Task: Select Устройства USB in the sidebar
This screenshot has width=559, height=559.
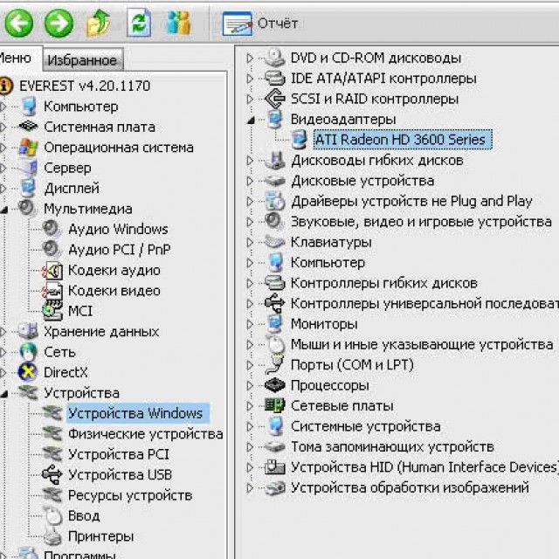Action: [x=120, y=474]
